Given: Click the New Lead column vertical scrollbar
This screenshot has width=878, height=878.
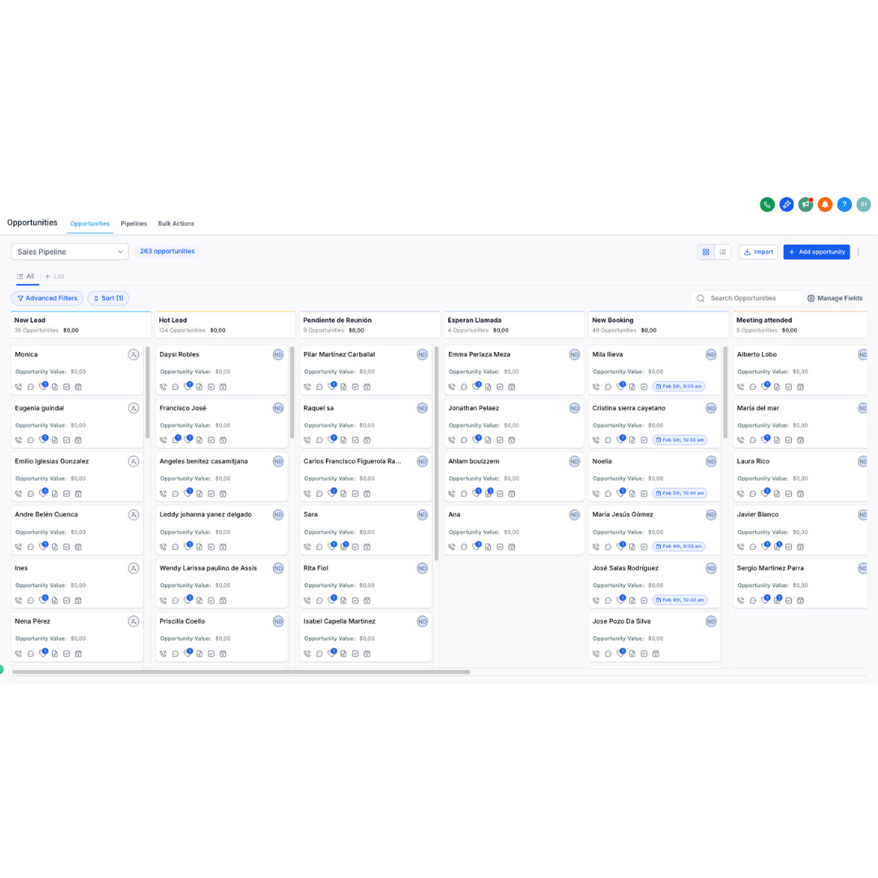Looking at the screenshot, I should pyautogui.click(x=147, y=392).
